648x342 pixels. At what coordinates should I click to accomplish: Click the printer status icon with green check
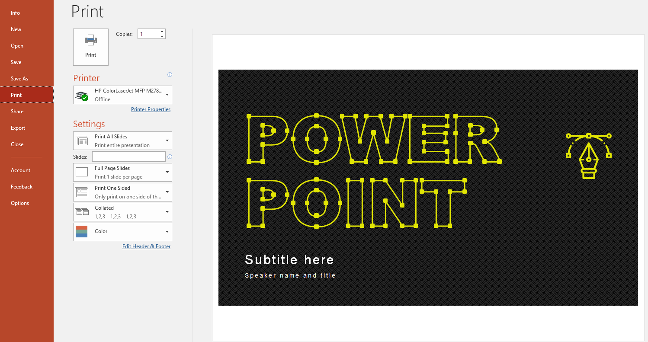82,96
